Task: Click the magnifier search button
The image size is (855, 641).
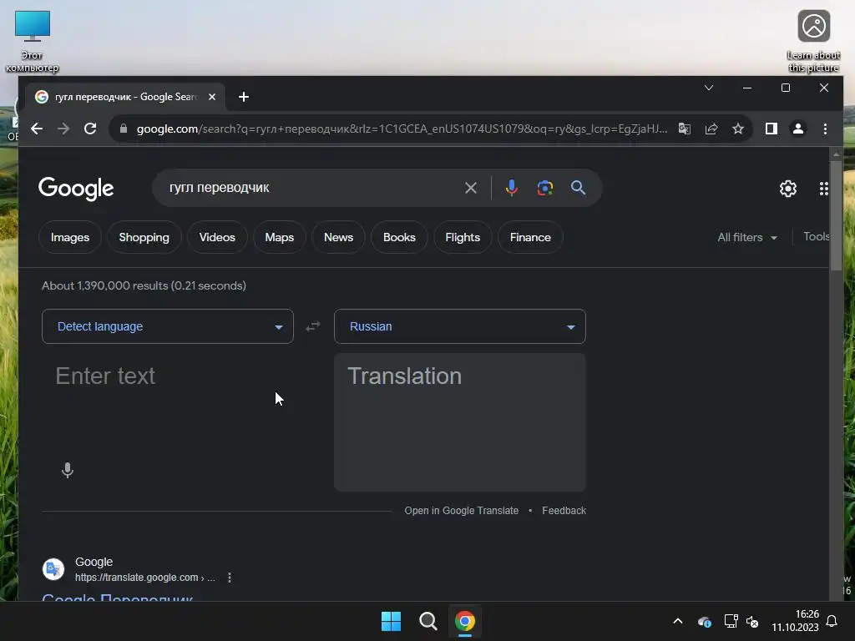Action: tap(578, 188)
